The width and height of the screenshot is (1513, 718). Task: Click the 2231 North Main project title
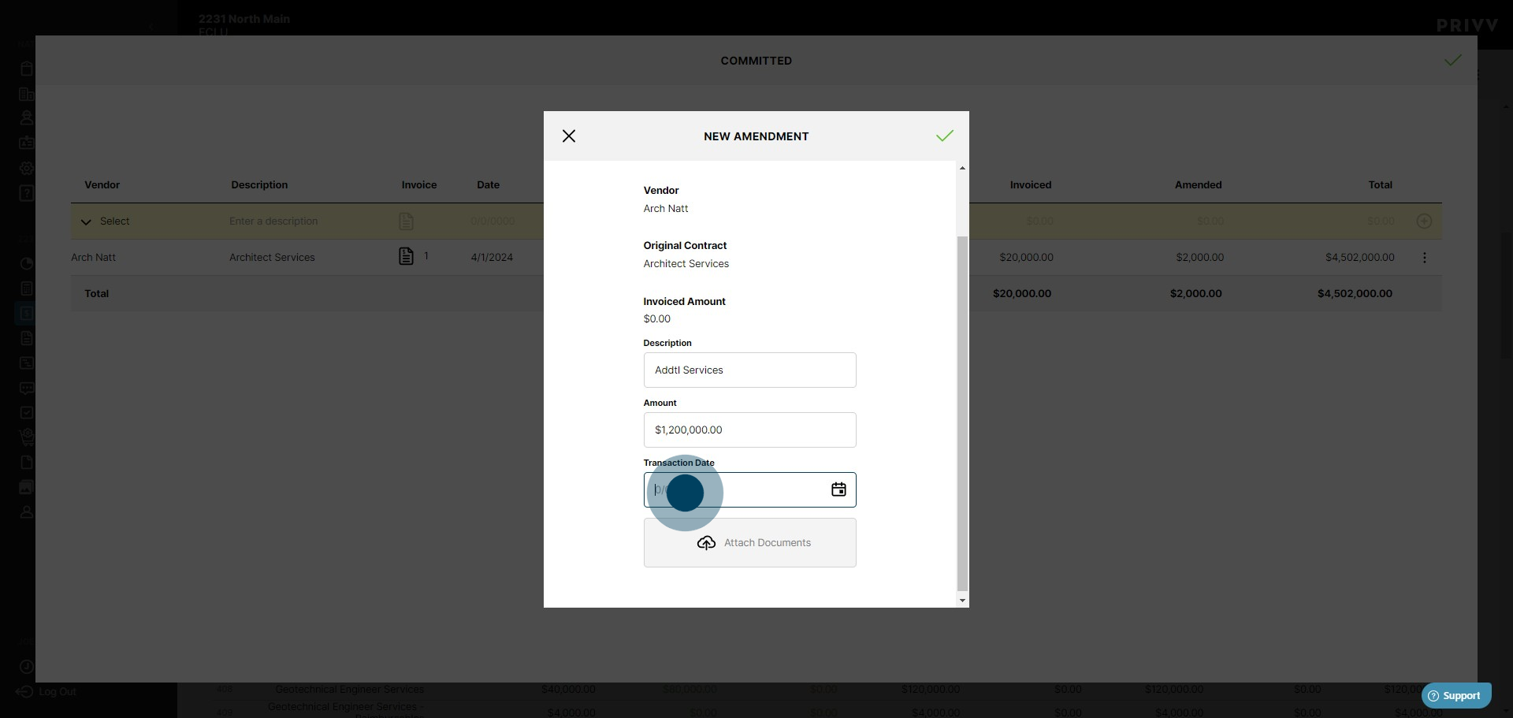(244, 19)
